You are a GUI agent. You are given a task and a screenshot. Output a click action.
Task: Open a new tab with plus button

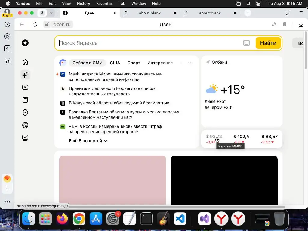248,13
